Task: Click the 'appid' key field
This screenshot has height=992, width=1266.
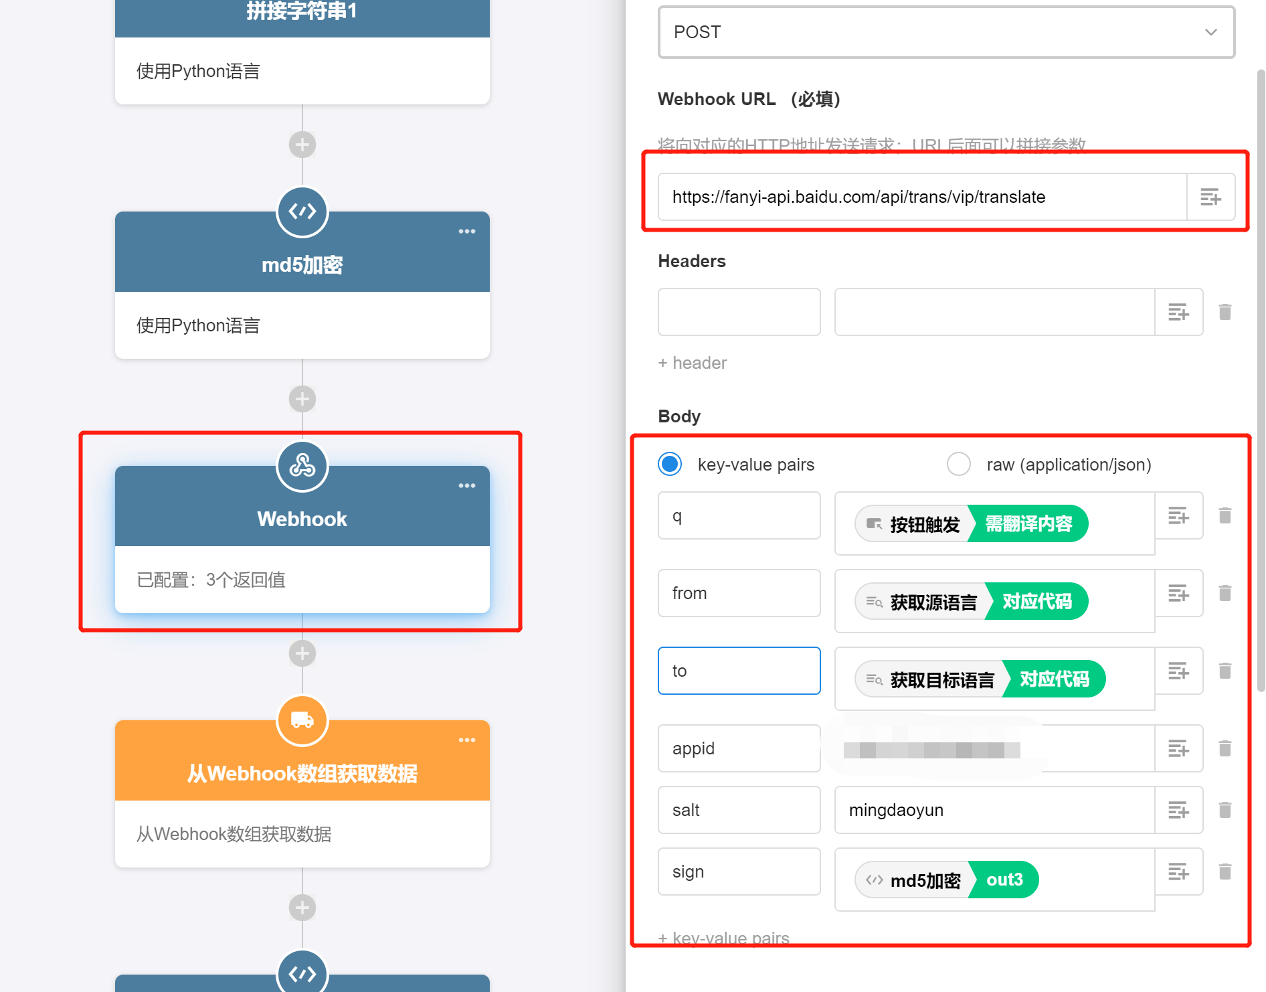Action: (x=739, y=748)
